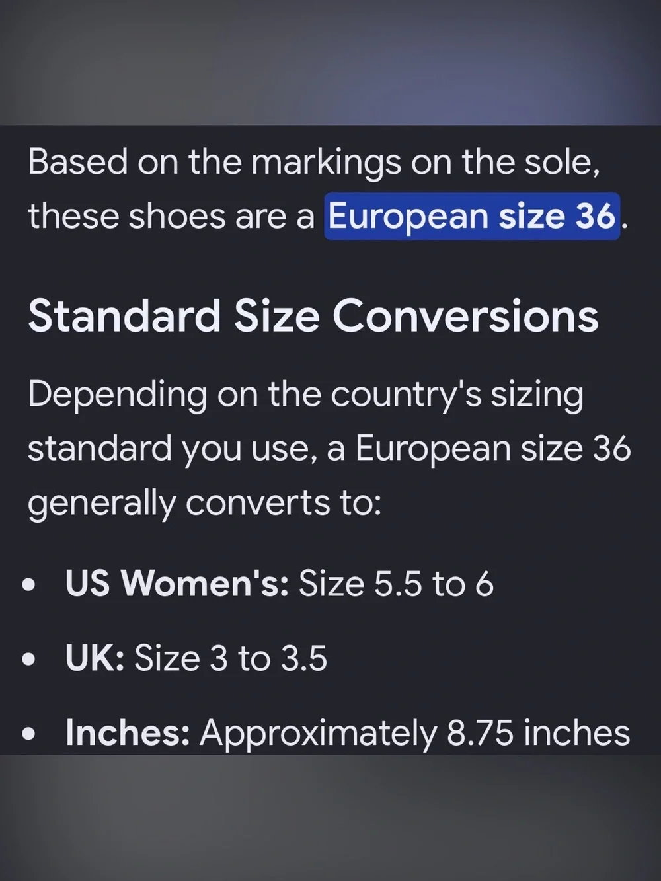661x881 pixels.
Task: Tap the blurred background above the card
Action: point(330,62)
